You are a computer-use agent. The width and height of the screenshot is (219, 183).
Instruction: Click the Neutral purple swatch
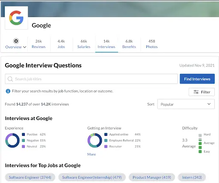pos(24,147)
